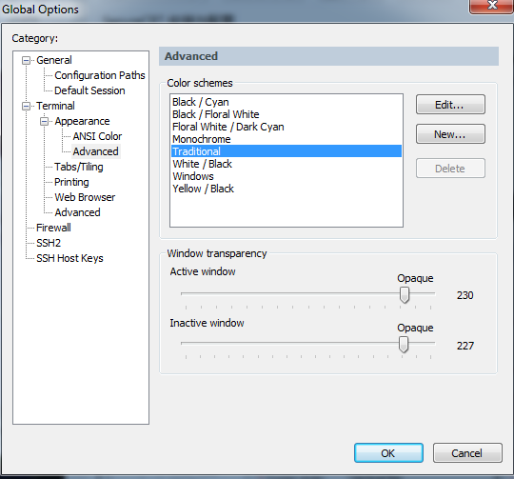Open the ANSI Color category
This screenshot has height=479, width=514.
(x=97, y=136)
